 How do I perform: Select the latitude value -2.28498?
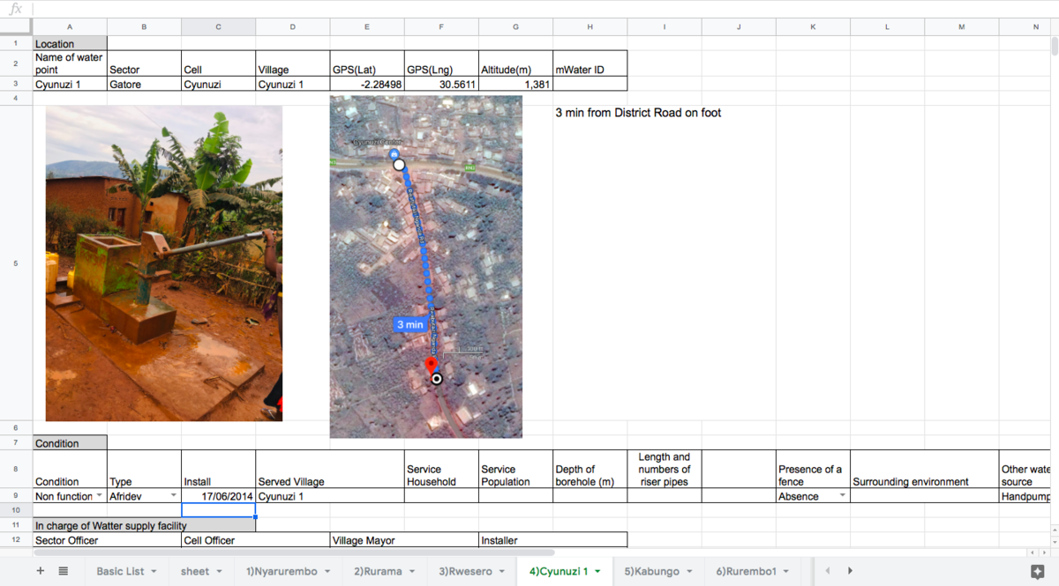367,85
